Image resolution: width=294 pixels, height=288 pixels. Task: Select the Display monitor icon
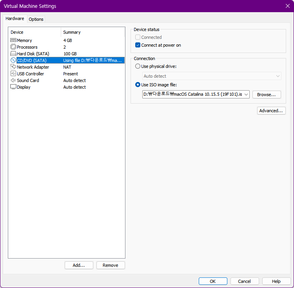[13, 87]
